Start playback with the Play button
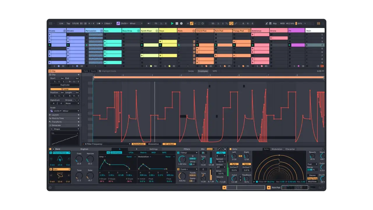 172,23
